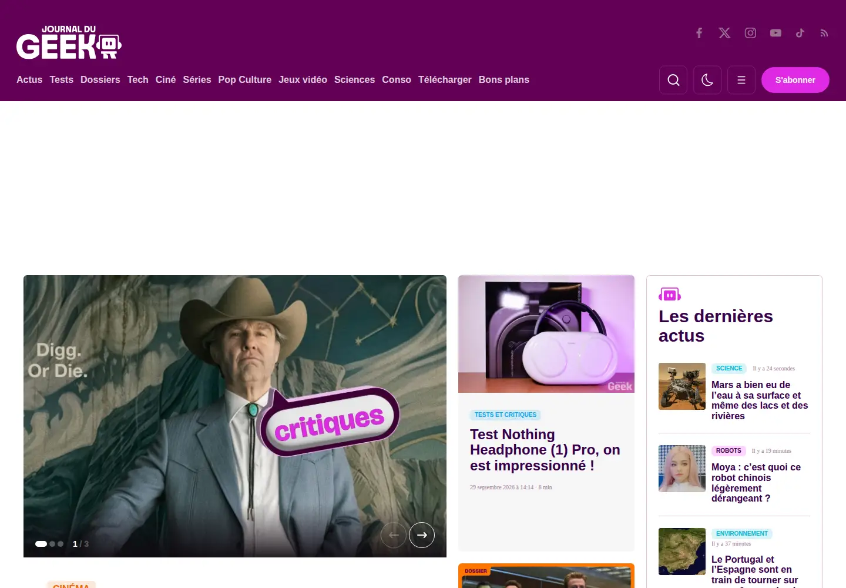
Task: Open the Mars a bien eu de l'eau article
Action: 760,400
